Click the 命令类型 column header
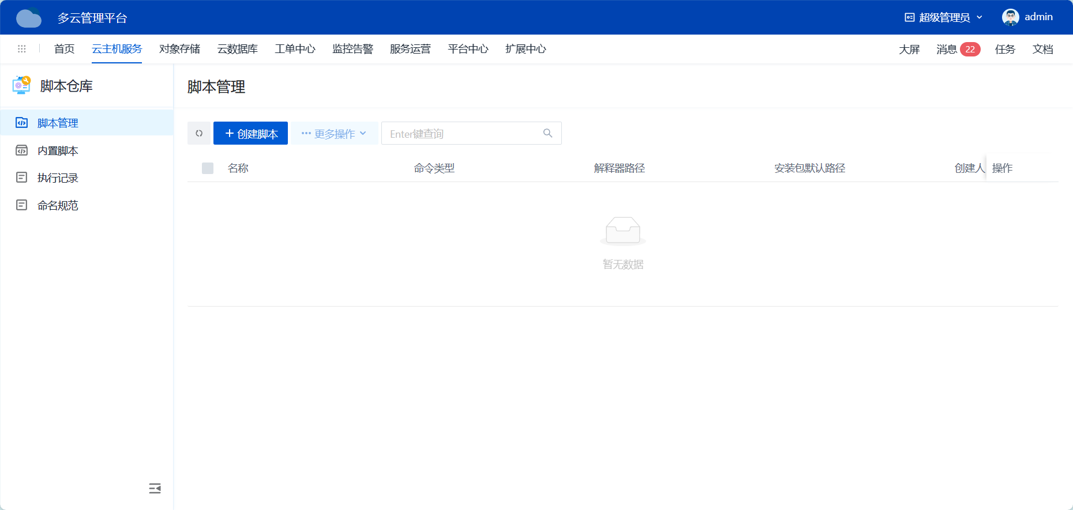This screenshot has height=510, width=1073. [x=434, y=168]
